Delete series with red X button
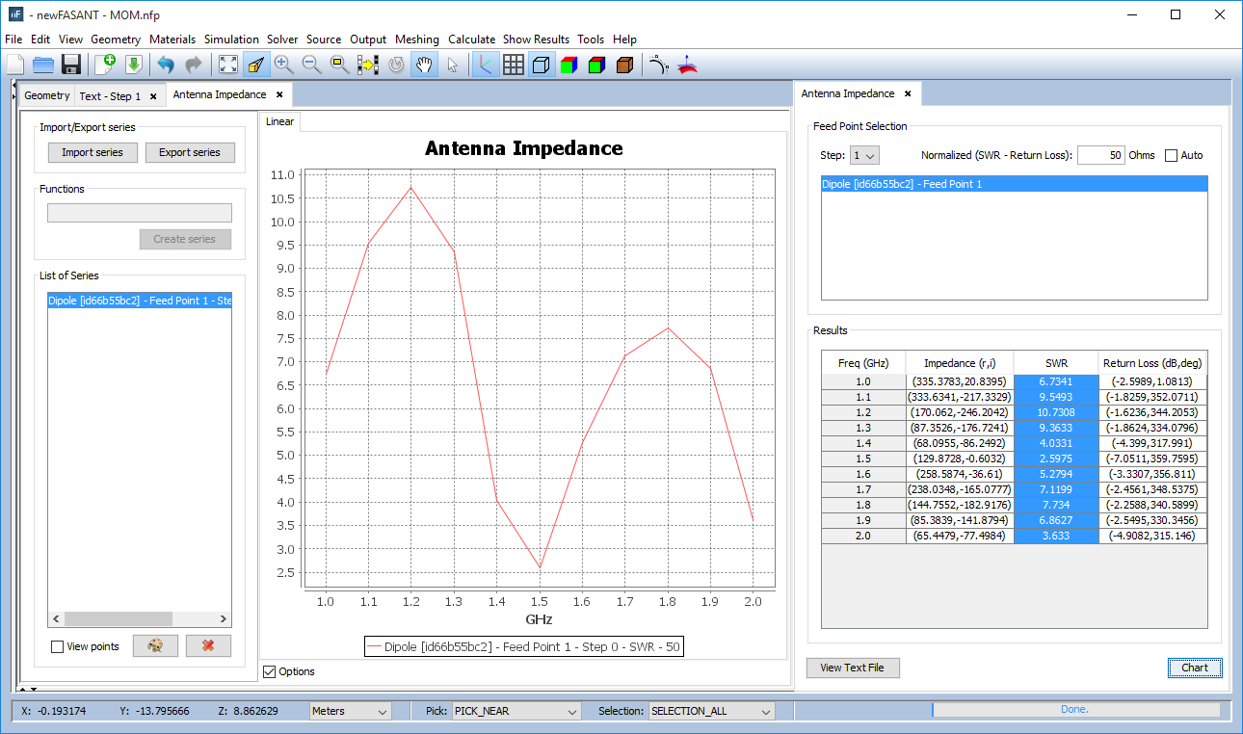The width and height of the screenshot is (1243, 734). (x=208, y=646)
